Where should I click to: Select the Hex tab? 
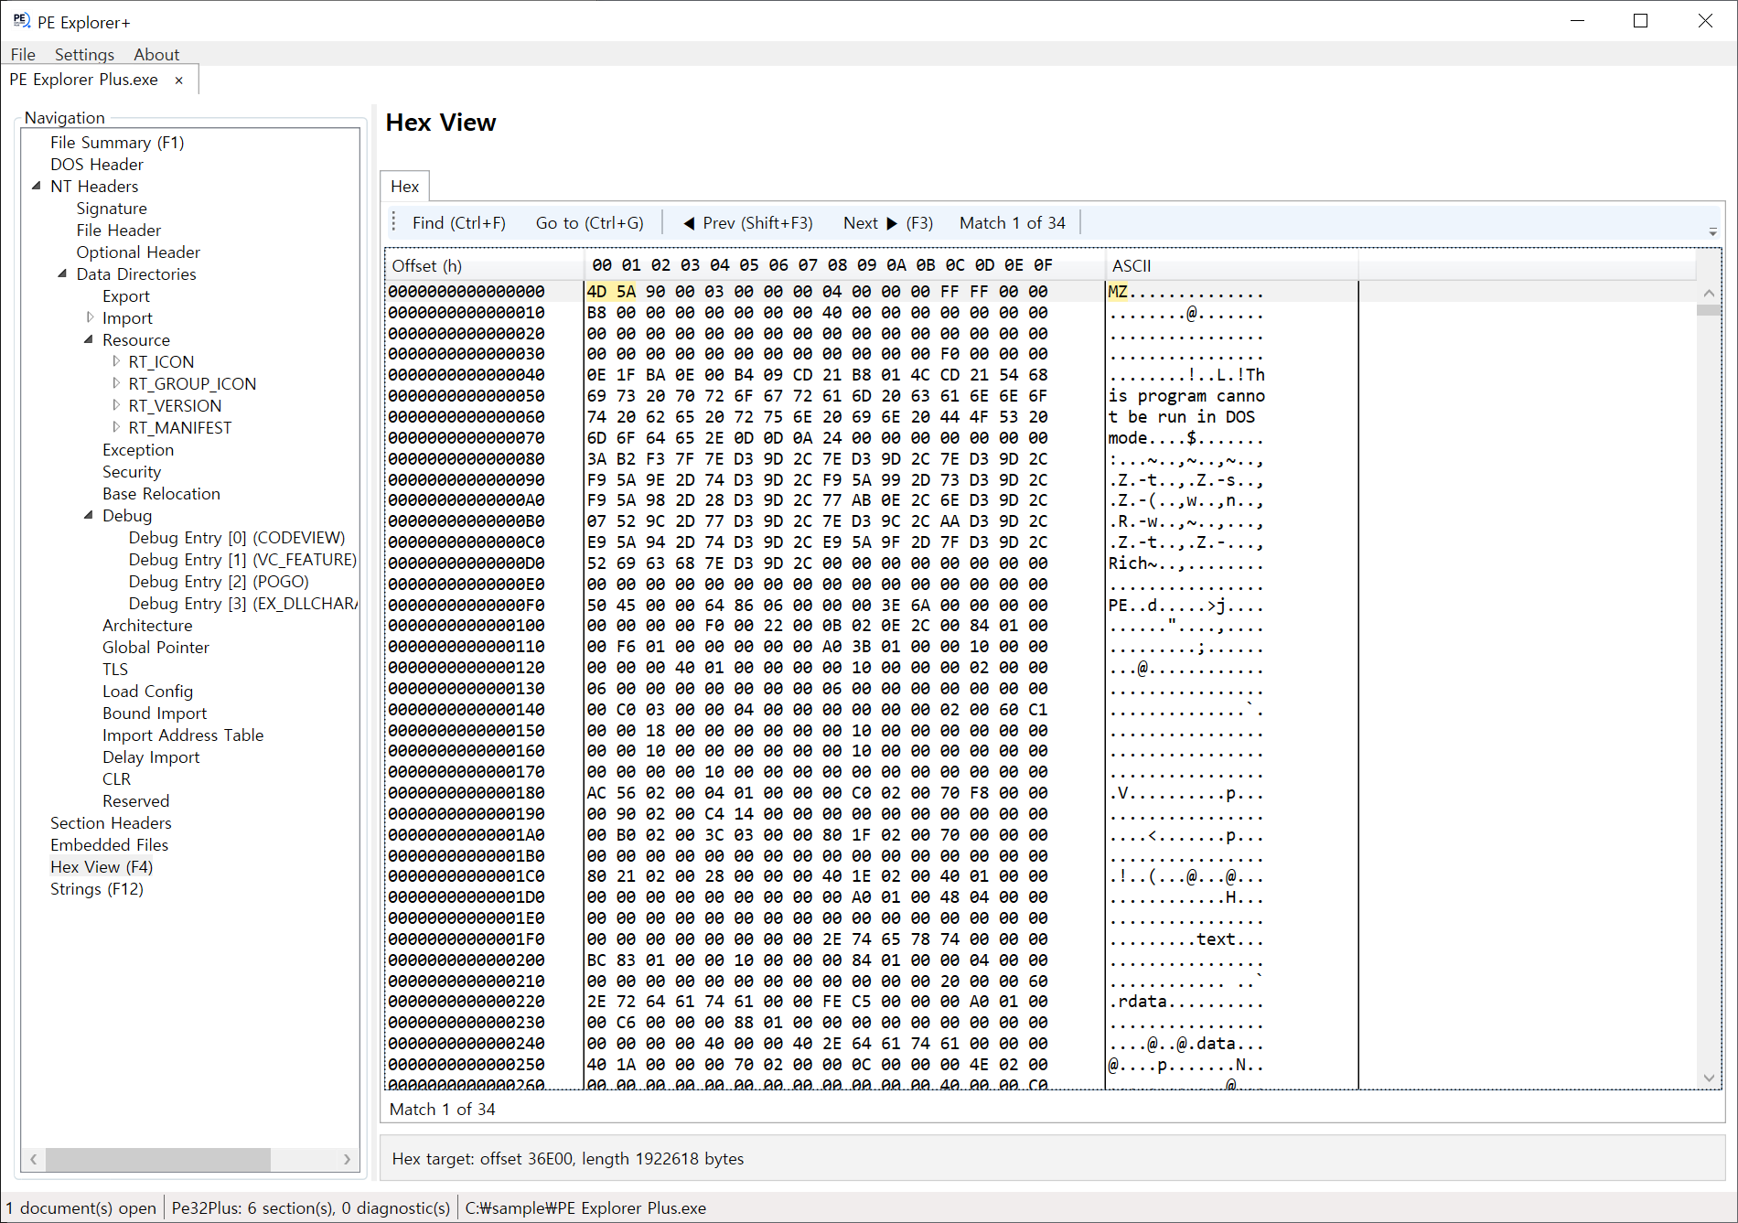tap(404, 187)
